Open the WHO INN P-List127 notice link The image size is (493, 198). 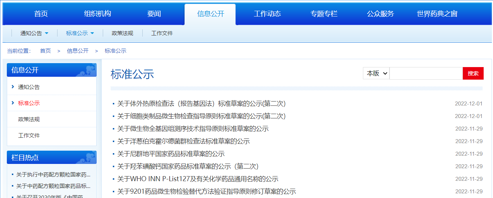198,179
